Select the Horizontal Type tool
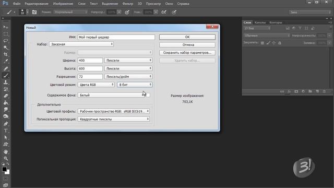334x188 pixels. click(x=6, y=131)
